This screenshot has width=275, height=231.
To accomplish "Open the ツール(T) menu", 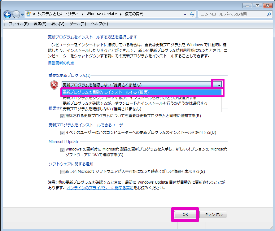I will (78, 24).
